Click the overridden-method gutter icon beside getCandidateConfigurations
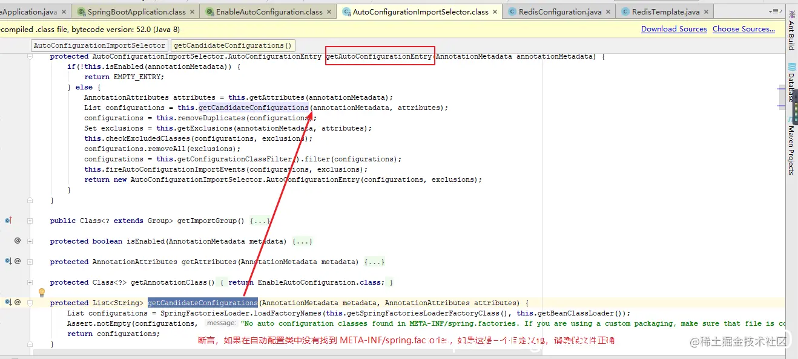798x359 pixels. click(x=8, y=302)
